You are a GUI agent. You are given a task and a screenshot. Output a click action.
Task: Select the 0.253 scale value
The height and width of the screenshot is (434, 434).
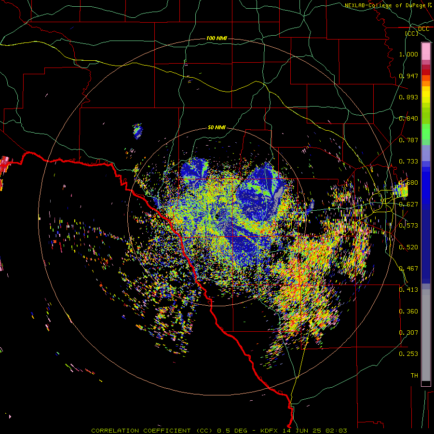(408, 354)
